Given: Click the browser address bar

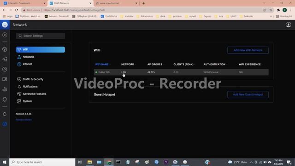Looking at the screenshot, I should point(143,10).
